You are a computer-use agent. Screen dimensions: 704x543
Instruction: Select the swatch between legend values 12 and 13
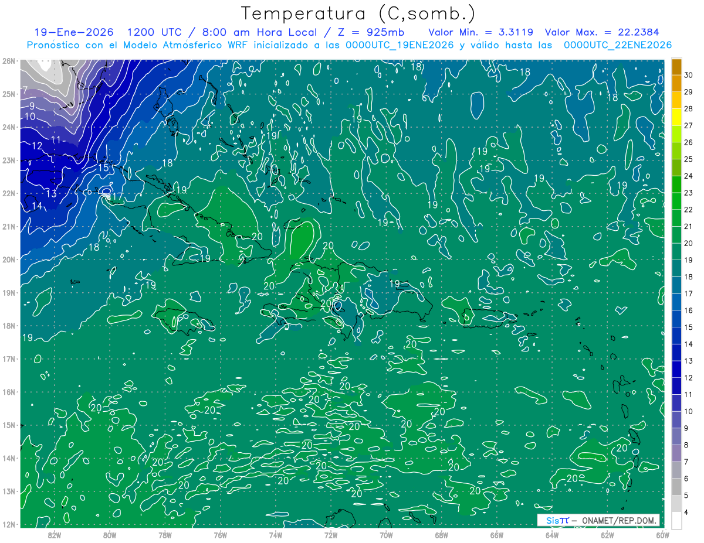(x=676, y=369)
